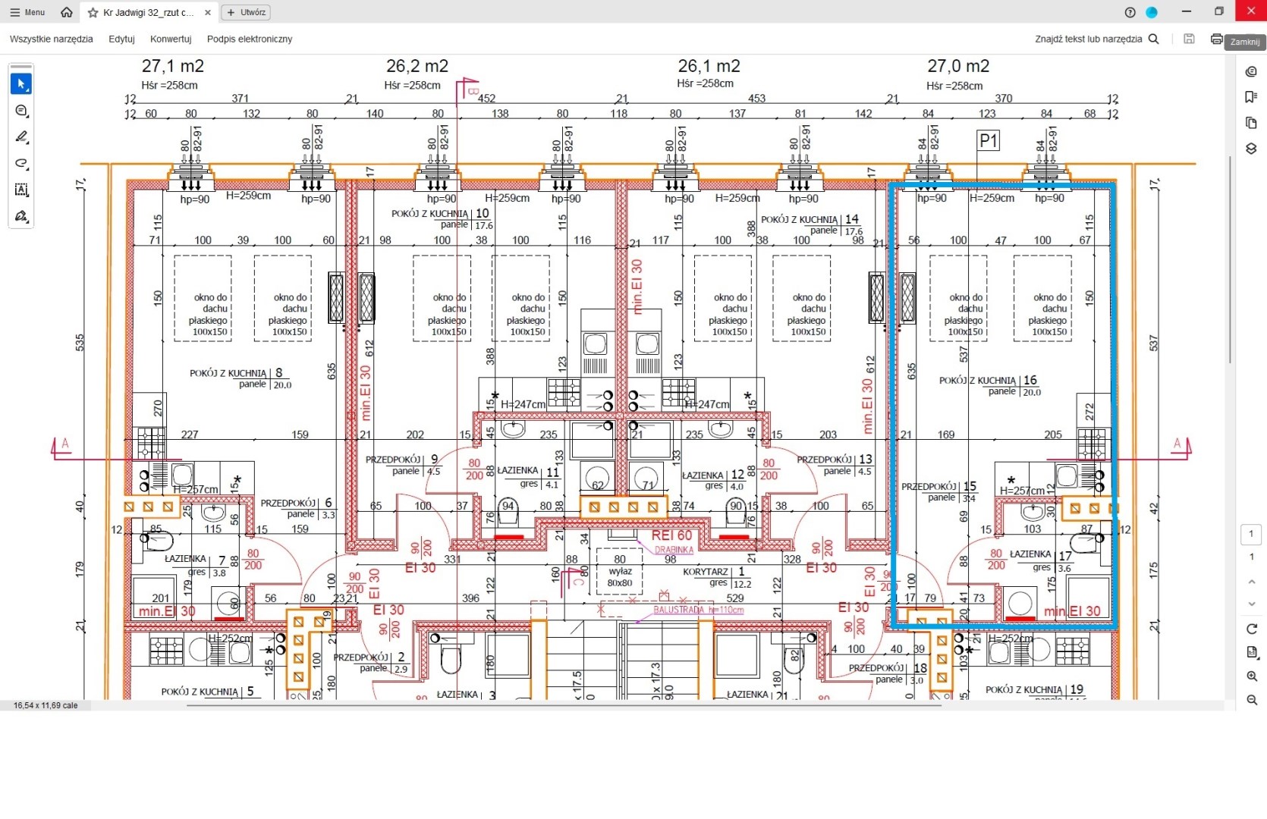Viewport: 1267px width, 819px height.
Task: Rotate the page clockwise
Action: pos(1252,629)
